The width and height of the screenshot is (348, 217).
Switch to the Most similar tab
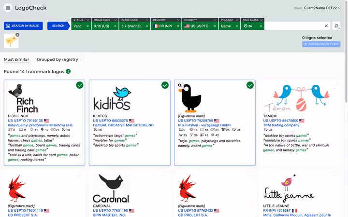(16, 59)
